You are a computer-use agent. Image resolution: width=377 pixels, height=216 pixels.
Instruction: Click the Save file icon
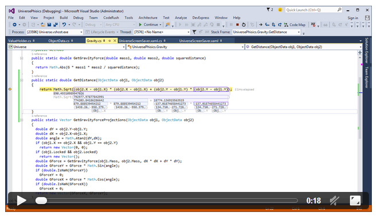pos(49,25)
